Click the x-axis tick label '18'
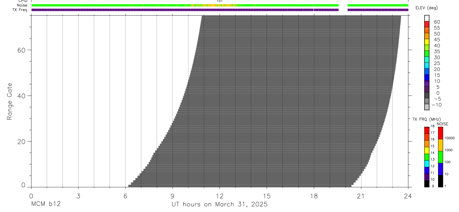Screen dimensions: 459x212 pyautogui.click(x=314, y=196)
